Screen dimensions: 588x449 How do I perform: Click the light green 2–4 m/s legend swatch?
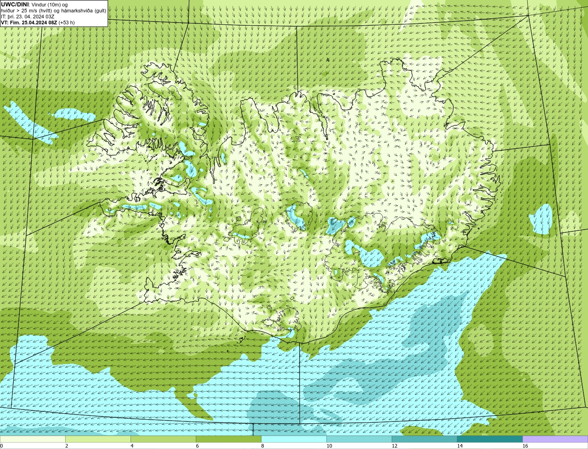pyautogui.click(x=98, y=439)
